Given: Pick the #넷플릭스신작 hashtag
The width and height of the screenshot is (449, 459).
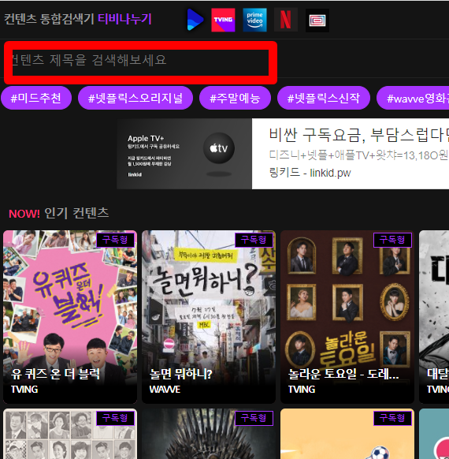Looking at the screenshot, I should click(324, 98).
